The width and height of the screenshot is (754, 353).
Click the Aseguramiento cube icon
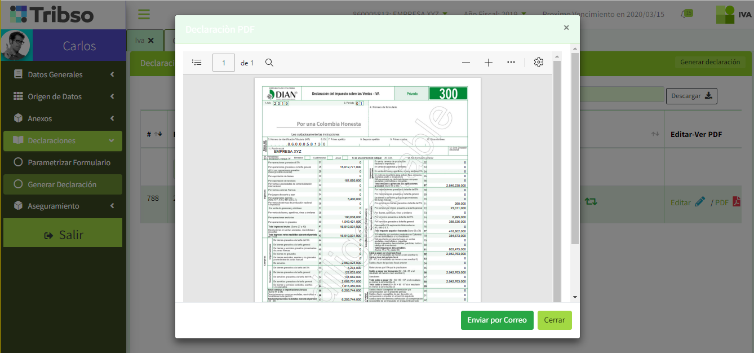[18, 206]
